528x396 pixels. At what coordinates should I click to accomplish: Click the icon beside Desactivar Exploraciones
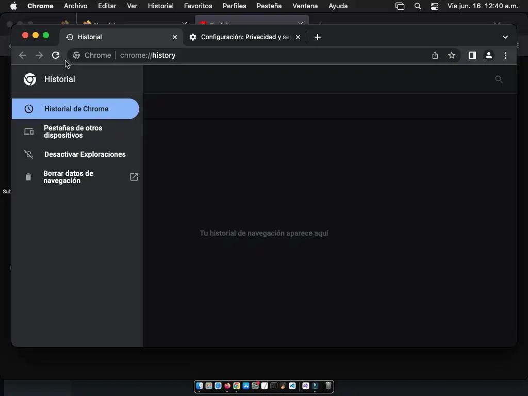(29, 154)
